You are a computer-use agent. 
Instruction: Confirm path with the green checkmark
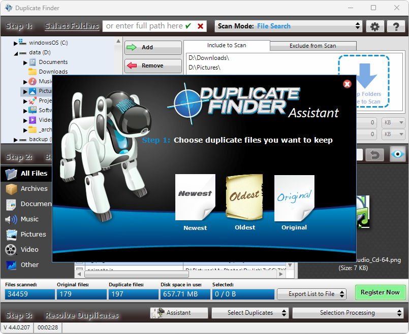[x=188, y=26]
